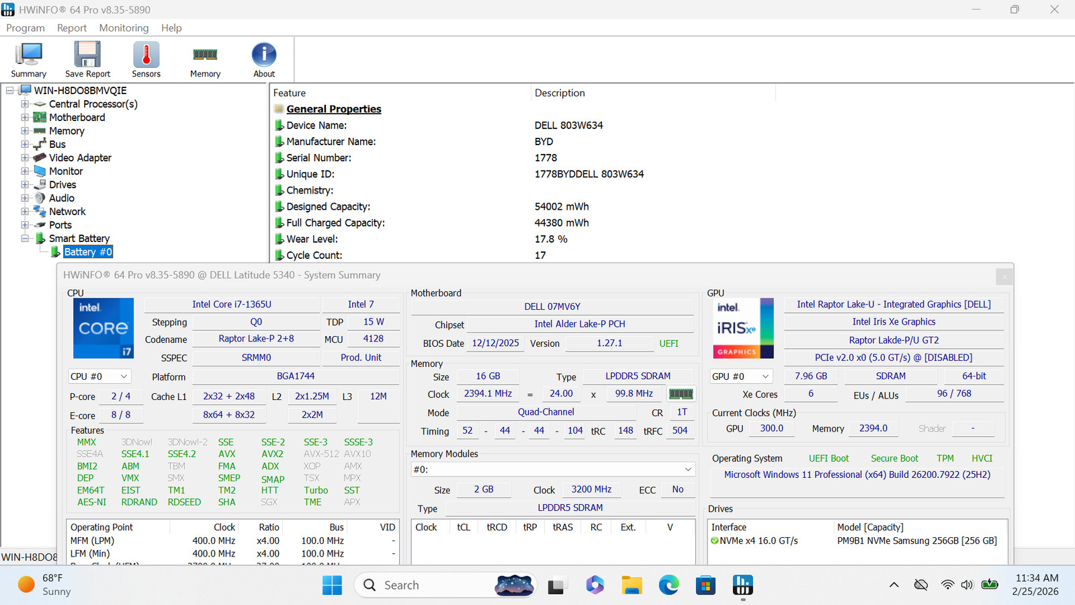1075x605 pixels.
Task: Open the weather widget showing 68°F Sunny
Action: pyautogui.click(x=44, y=585)
